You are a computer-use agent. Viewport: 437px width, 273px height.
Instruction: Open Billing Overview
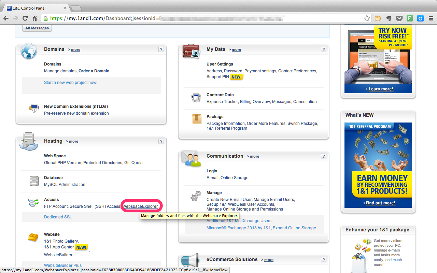256,102
